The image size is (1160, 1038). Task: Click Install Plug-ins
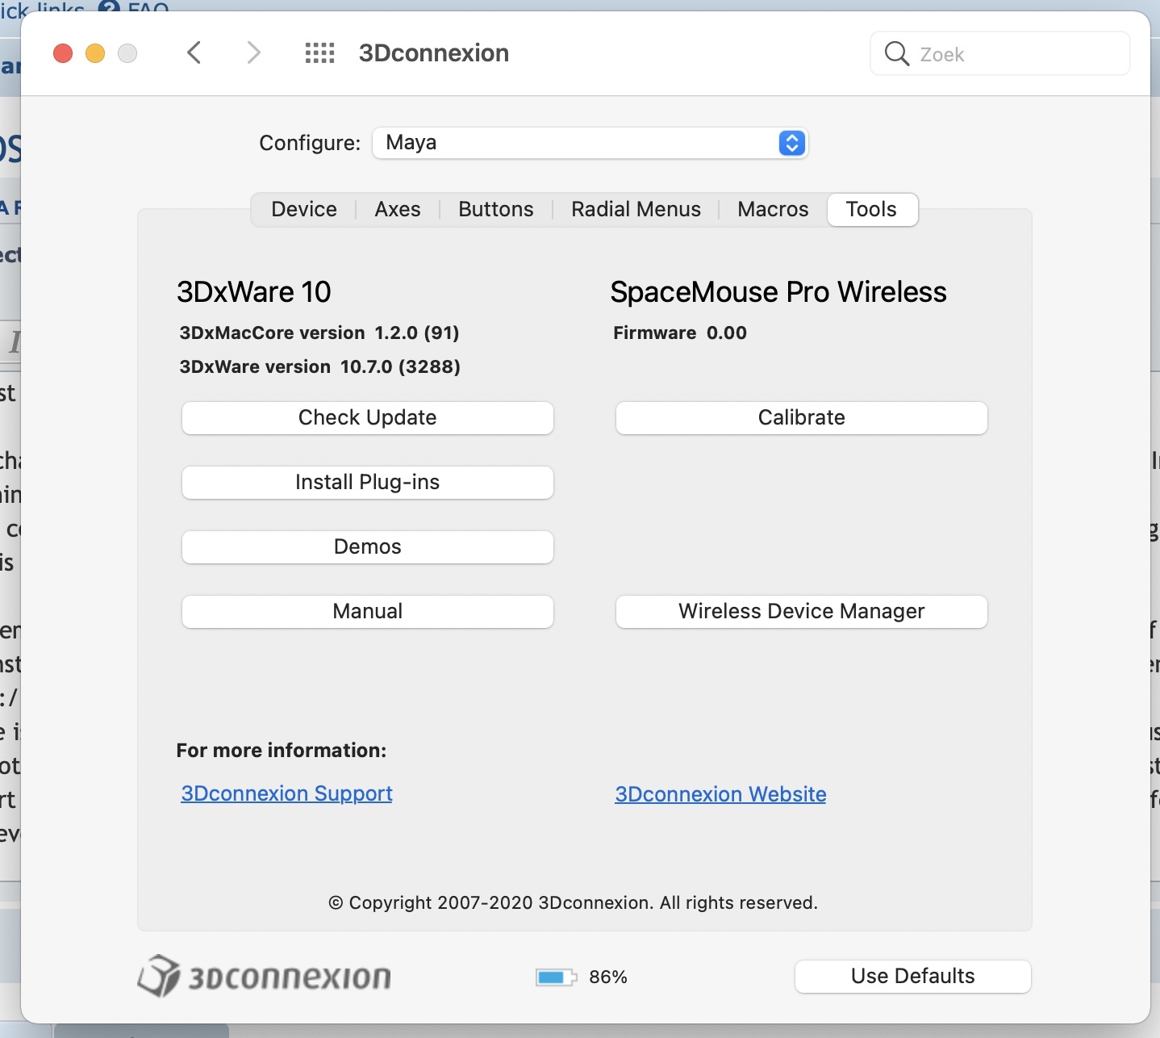(x=368, y=482)
